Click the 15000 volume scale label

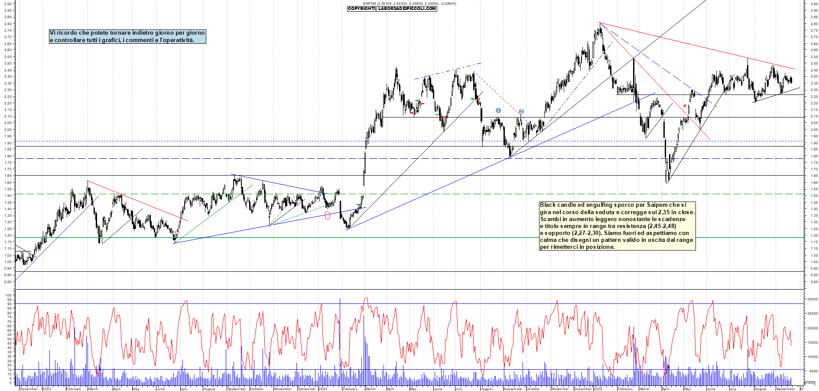pyautogui.click(x=812, y=342)
